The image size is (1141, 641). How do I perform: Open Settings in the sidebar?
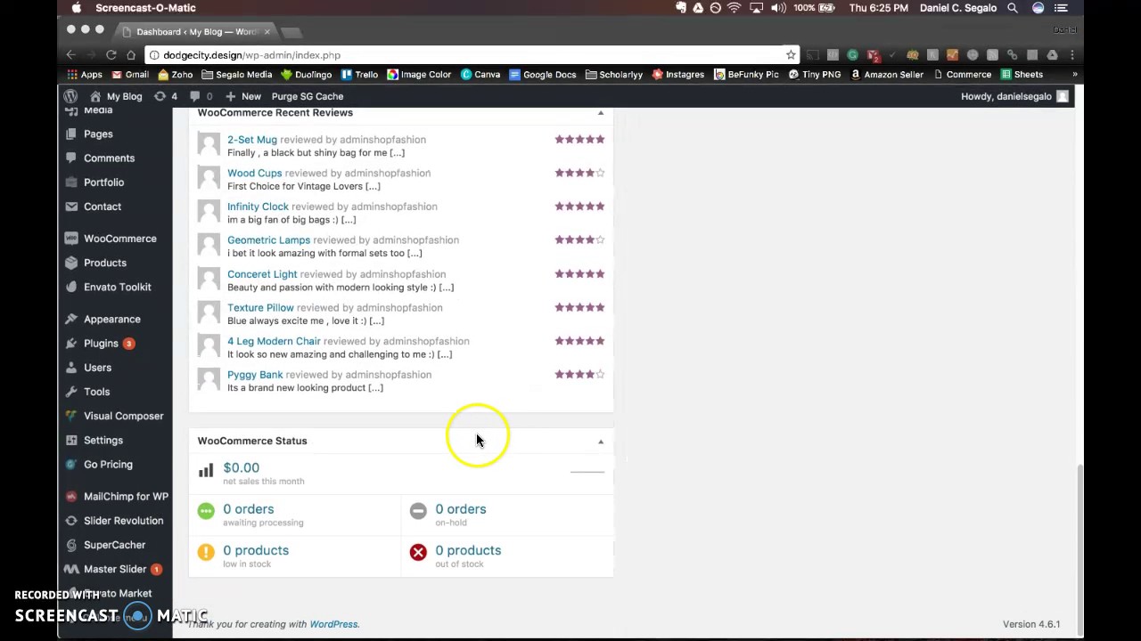coord(103,440)
